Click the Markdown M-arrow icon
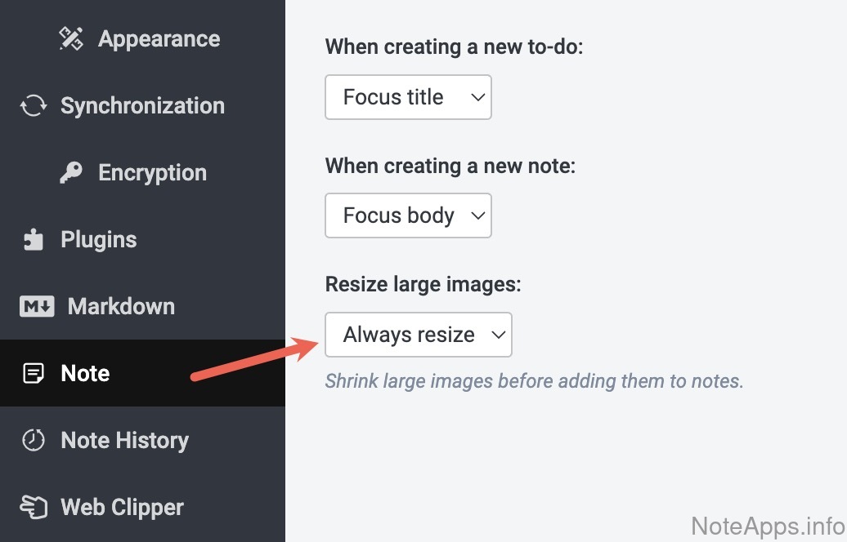Screen dimensions: 847x542 pyautogui.click(x=37, y=307)
